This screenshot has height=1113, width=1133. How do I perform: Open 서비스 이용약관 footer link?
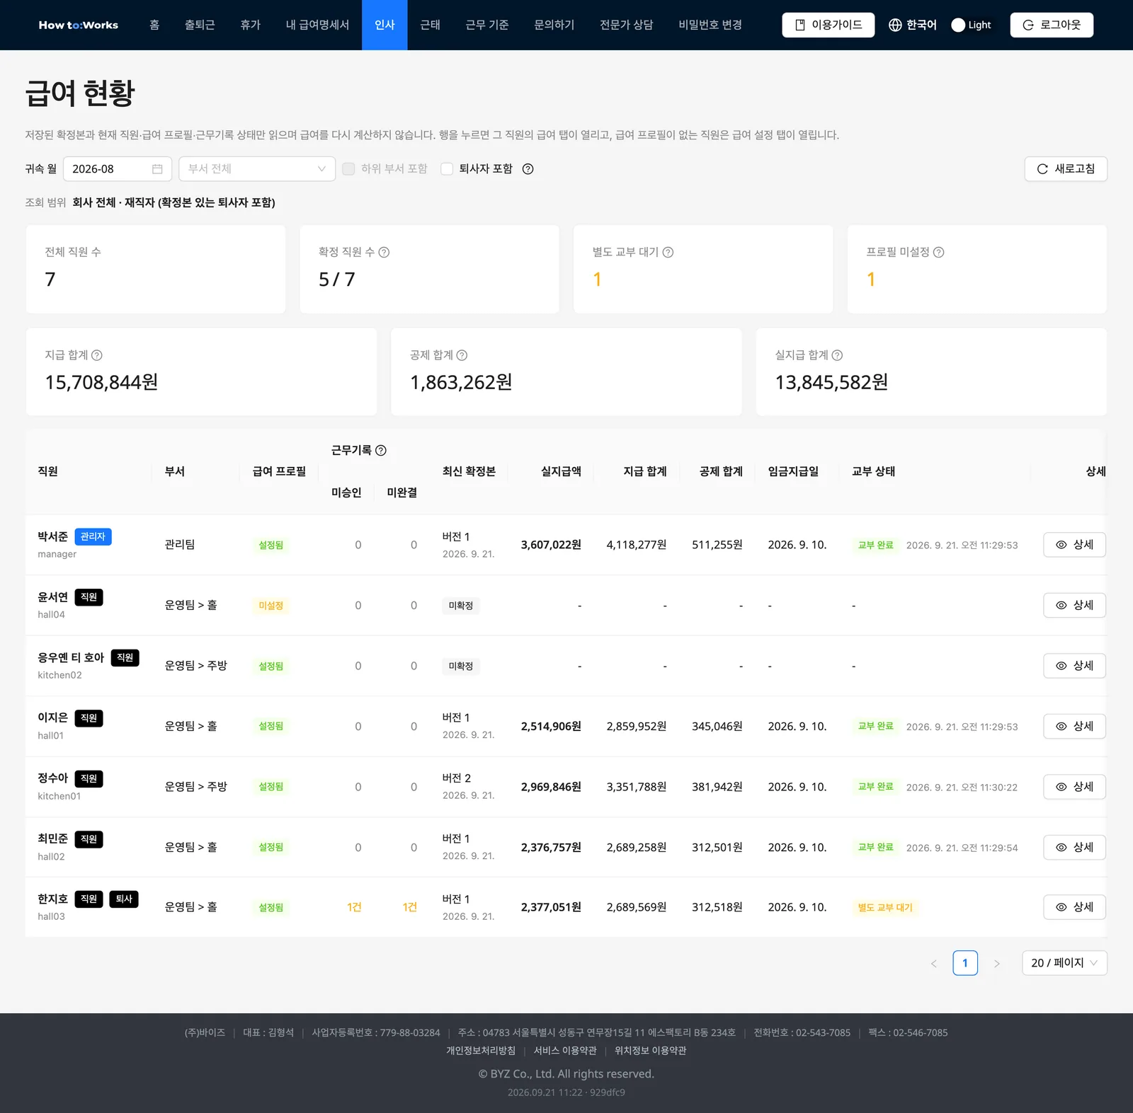click(565, 1051)
